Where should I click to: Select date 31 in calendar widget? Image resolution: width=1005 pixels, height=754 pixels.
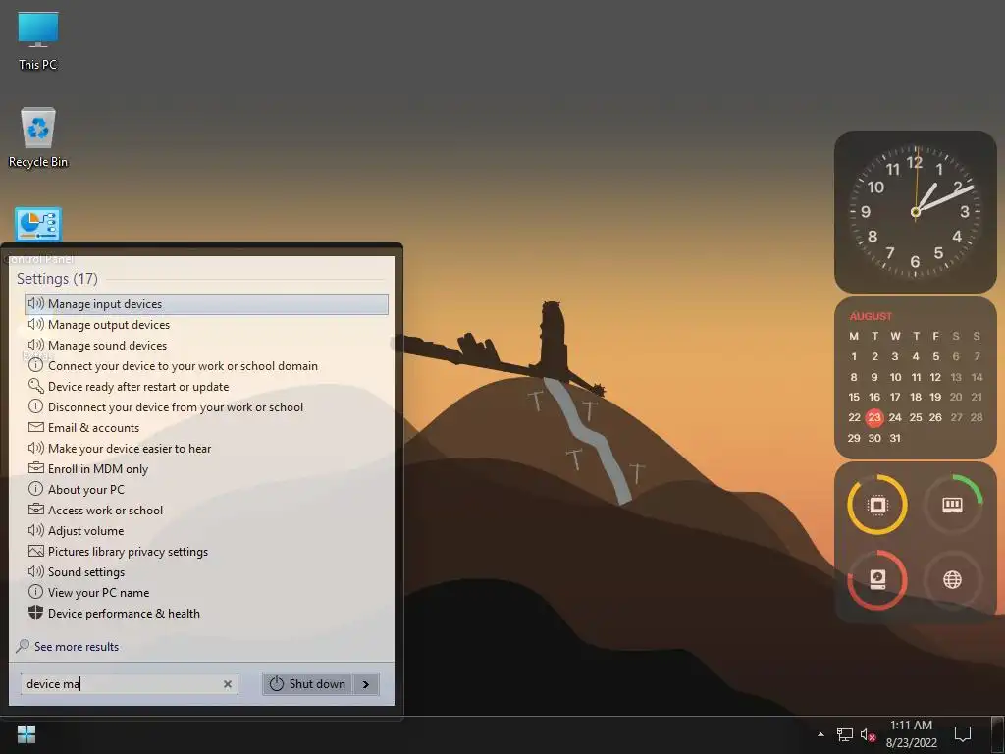tap(895, 439)
